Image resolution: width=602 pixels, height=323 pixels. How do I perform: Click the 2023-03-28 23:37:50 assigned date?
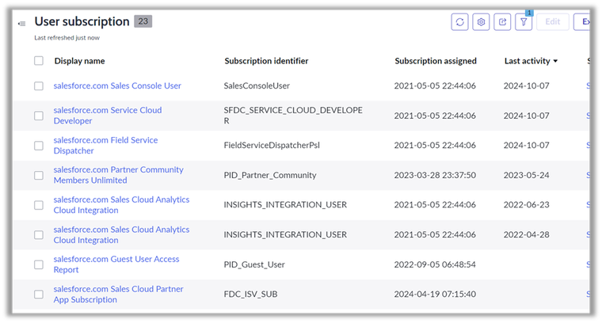click(435, 175)
